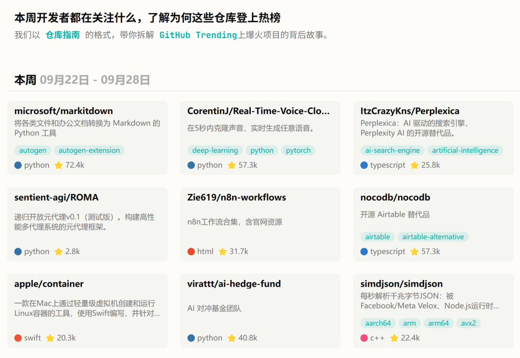Click the markitdown Markdown Python 工具 description
This screenshot has height=358, width=520.
click(87, 128)
